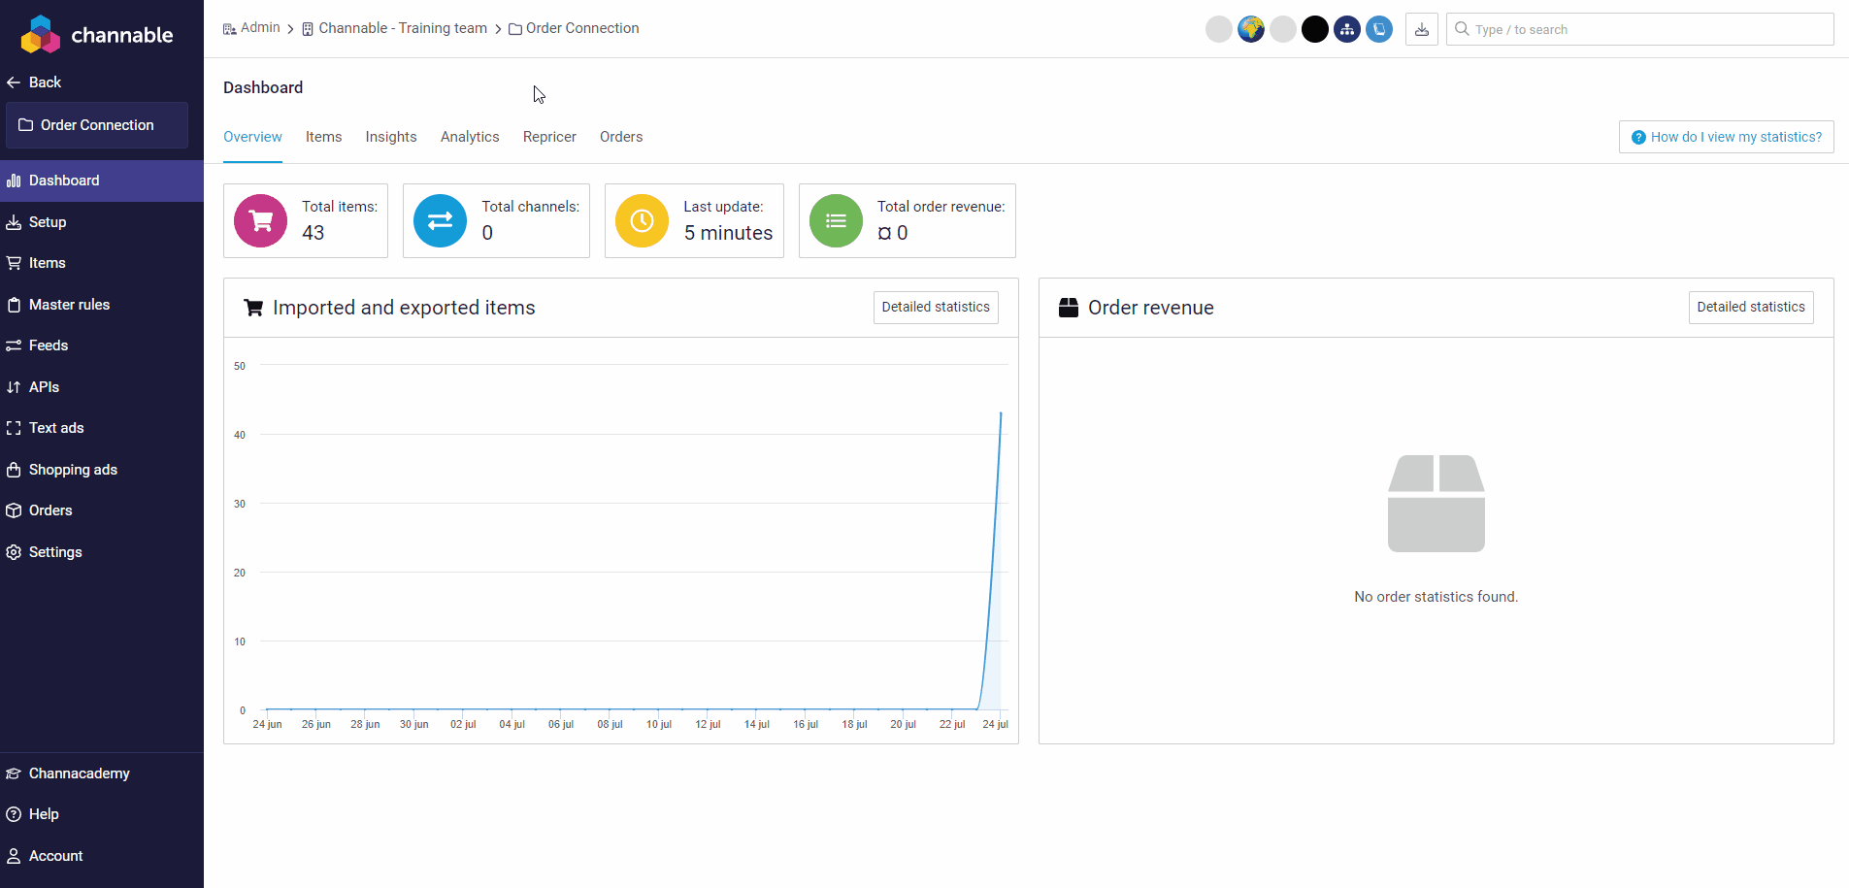Go to Master rules in sidebar

(69, 305)
